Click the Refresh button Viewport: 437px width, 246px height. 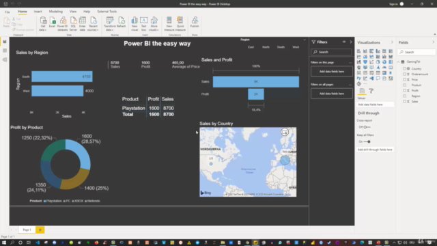pyautogui.click(x=122, y=23)
